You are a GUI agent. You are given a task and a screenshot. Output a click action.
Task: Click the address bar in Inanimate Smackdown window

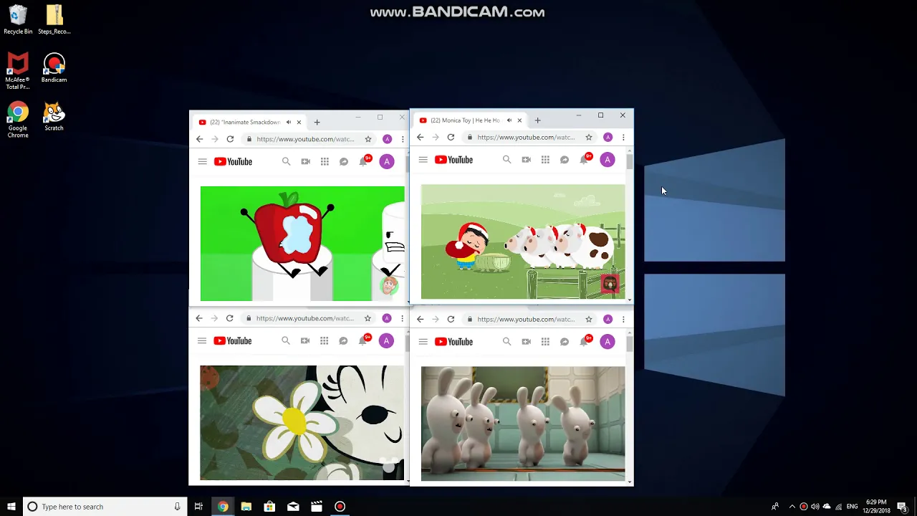pos(310,139)
